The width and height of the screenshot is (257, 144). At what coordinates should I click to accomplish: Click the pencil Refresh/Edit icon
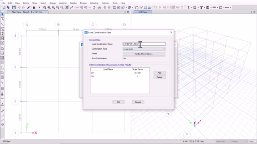[x=29, y=7]
